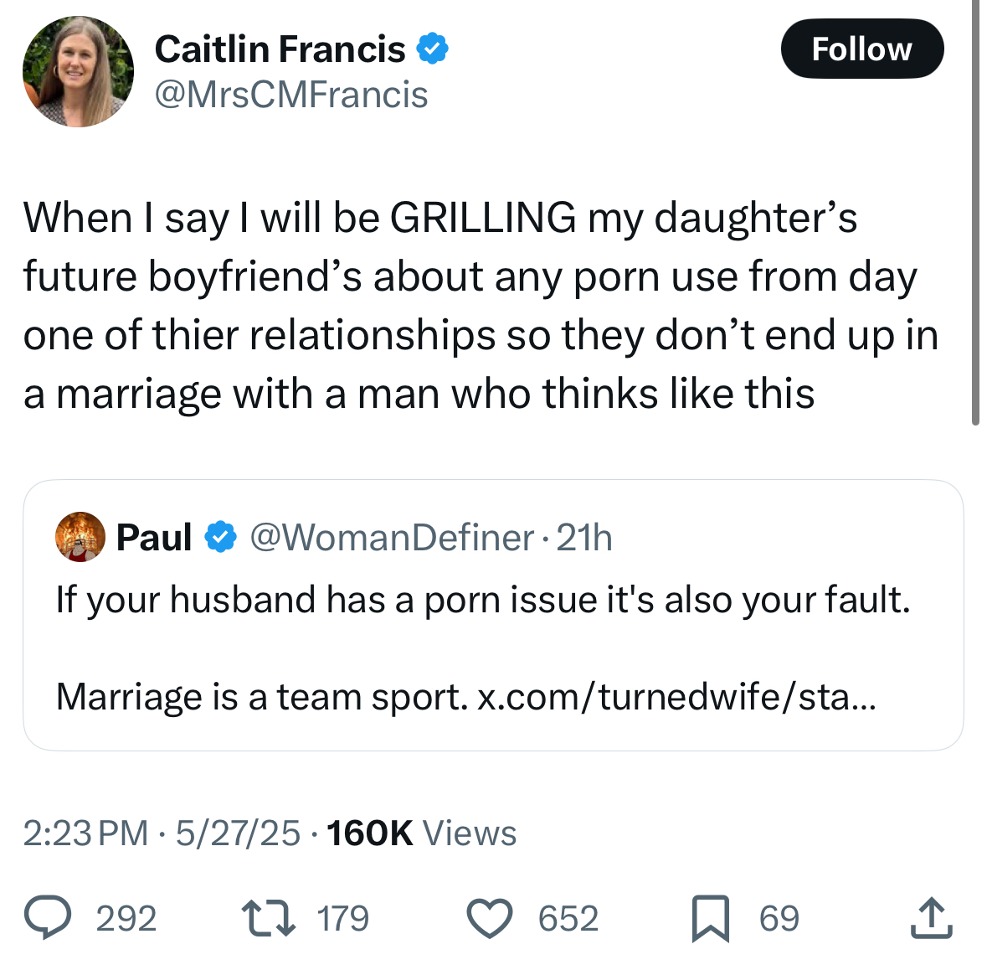Click the 160K Views count

point(422,833)
